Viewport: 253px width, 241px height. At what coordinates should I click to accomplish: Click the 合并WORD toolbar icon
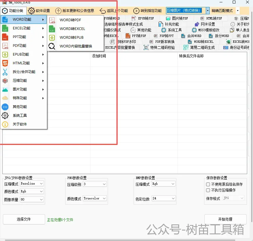[183, 36]
